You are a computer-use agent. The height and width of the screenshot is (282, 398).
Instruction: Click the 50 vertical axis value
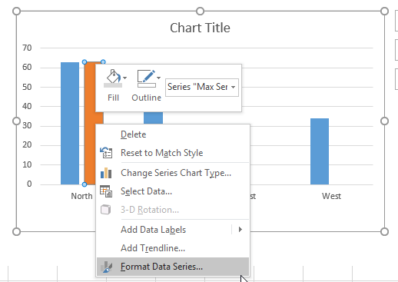(x=27, y=87)
